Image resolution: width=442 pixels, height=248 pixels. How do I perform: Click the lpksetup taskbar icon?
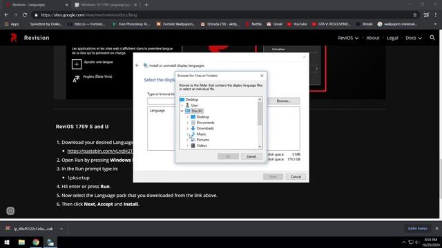pos(50,242)
